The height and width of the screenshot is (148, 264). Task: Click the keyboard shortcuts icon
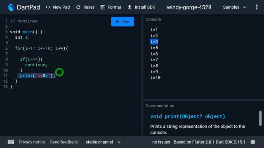(x=11, y=142)
